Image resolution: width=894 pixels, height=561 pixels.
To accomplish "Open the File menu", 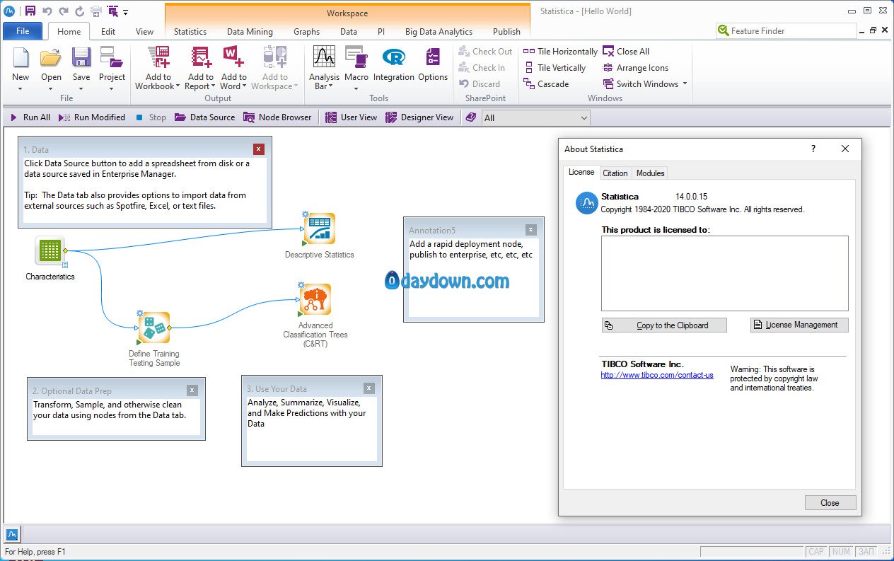I will point(23,31).
